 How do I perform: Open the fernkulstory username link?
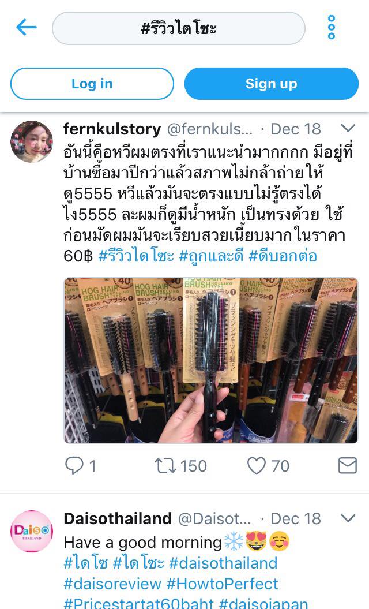[112, 129]
